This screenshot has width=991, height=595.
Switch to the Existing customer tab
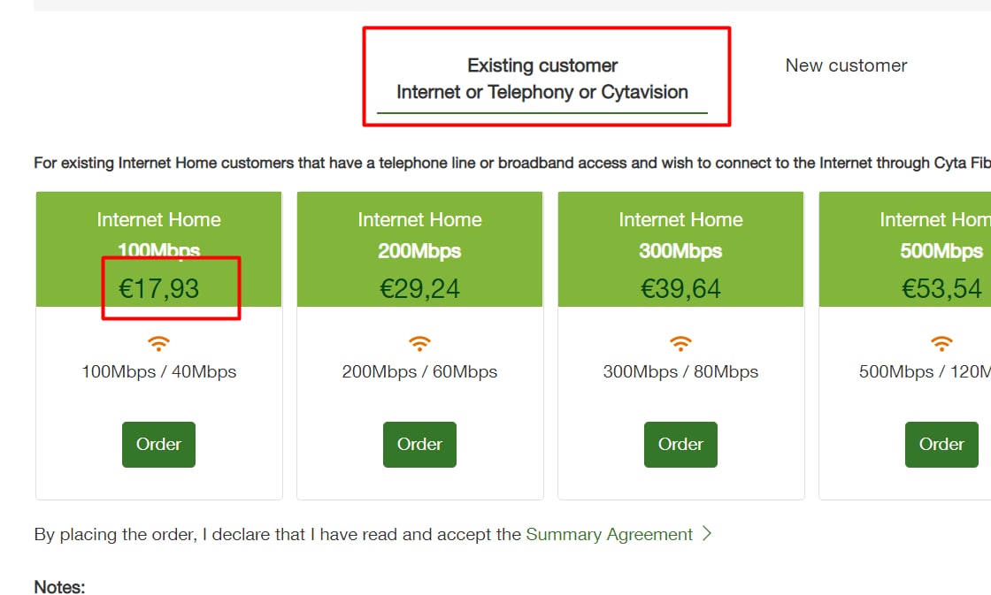click(x=542, y=79)
